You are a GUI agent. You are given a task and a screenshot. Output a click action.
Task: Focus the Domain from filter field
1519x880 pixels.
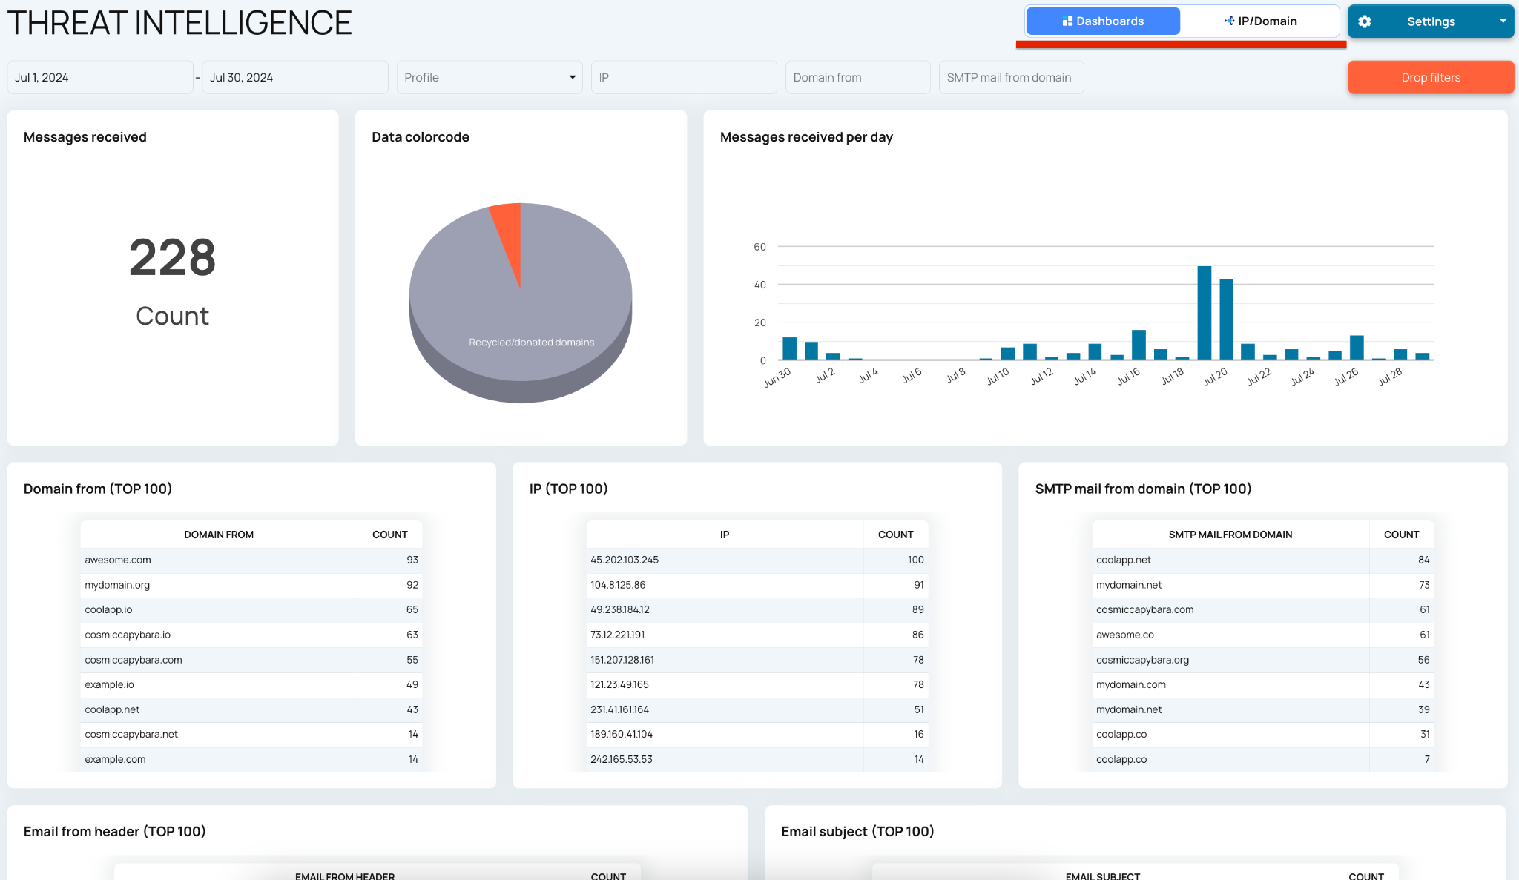[x=857, y=77]
